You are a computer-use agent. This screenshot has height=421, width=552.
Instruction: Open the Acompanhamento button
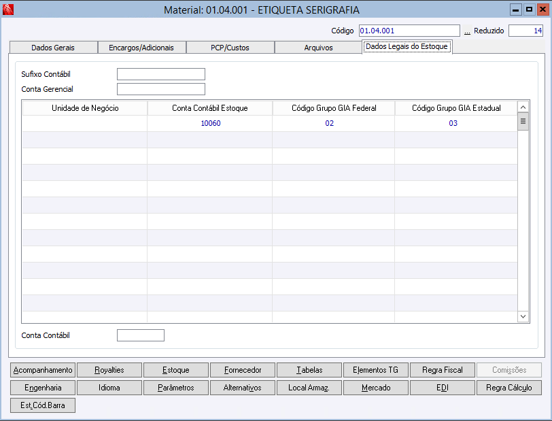pyautogui.click(x=43, y=370)
